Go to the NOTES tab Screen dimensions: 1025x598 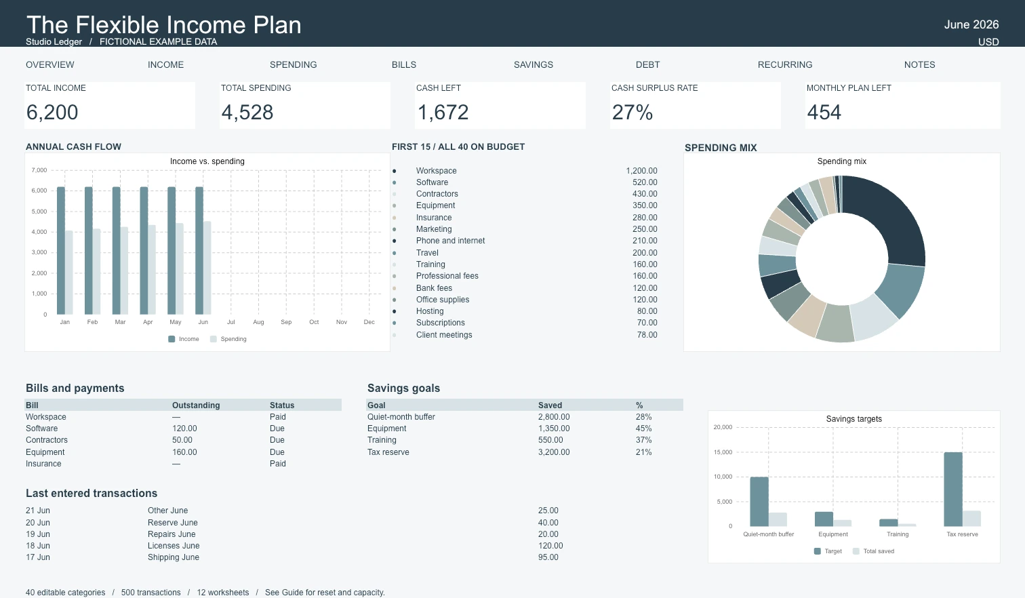tap(919, 65)
